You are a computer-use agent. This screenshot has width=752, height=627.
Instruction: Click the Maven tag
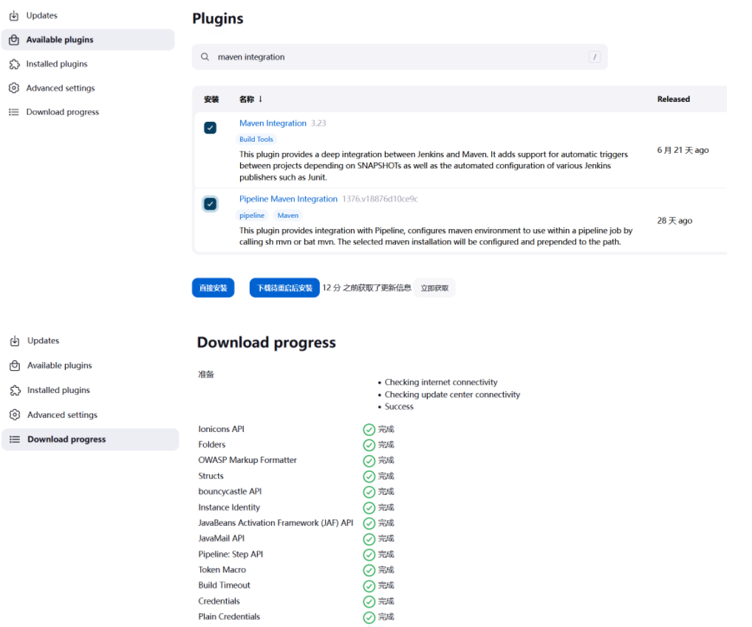click(288, 216)
